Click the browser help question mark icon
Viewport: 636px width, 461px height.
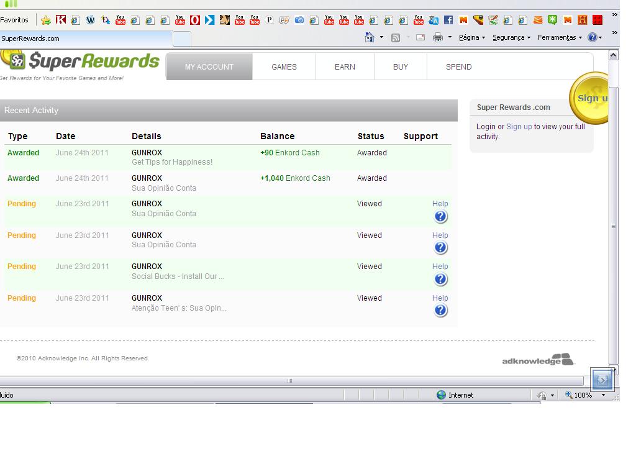click(592, 37)
